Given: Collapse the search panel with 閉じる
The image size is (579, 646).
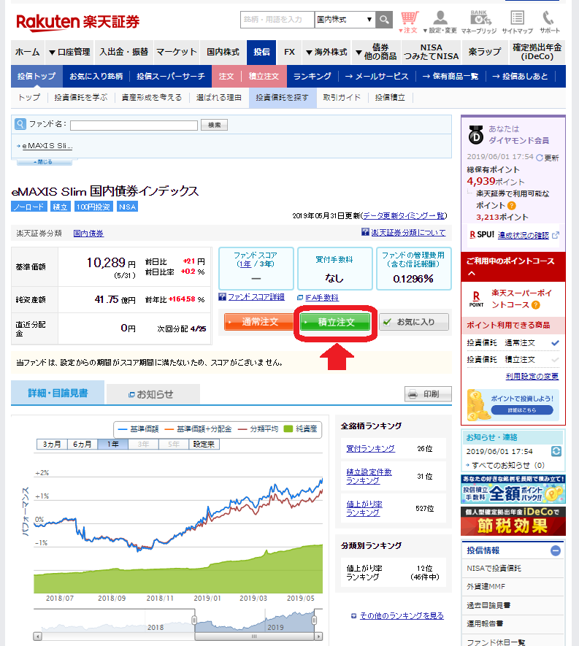Looking at the screenshot, I should point(45,162).
